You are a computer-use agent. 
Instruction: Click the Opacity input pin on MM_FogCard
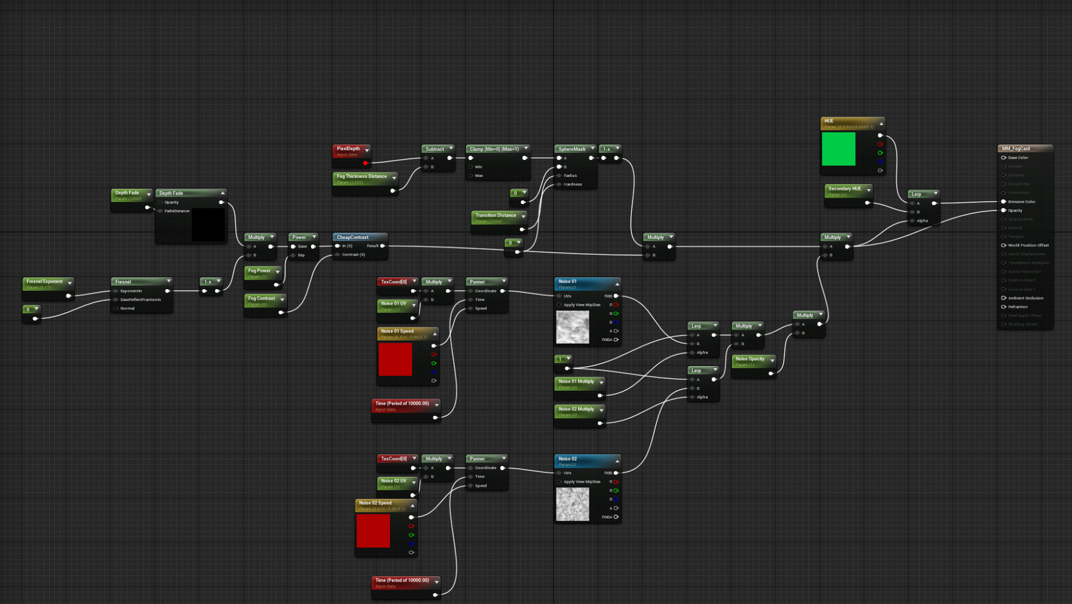coord(1004,210)
